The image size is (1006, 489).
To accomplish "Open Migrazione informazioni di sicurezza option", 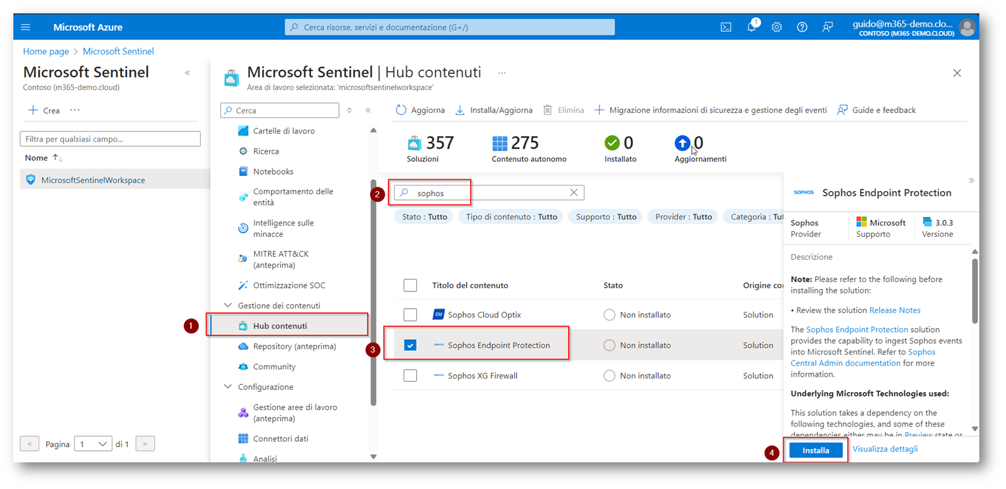I will (710, 110).
